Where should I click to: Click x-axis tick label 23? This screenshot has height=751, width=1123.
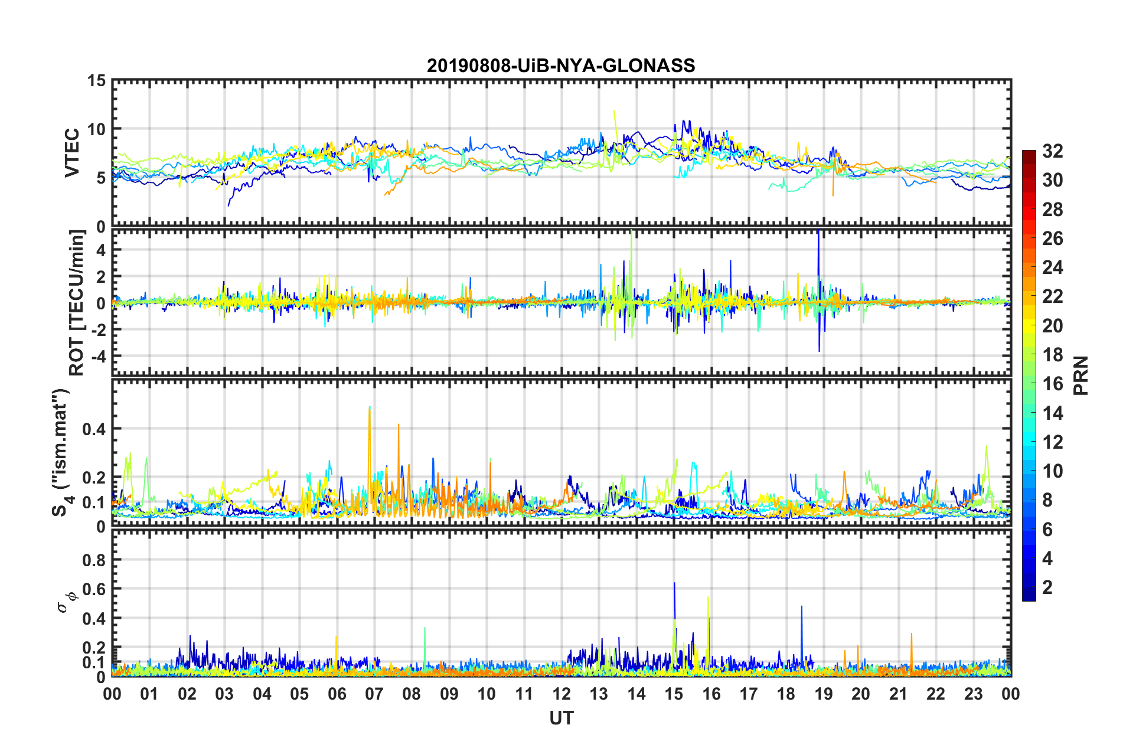[x=973, y=694]
